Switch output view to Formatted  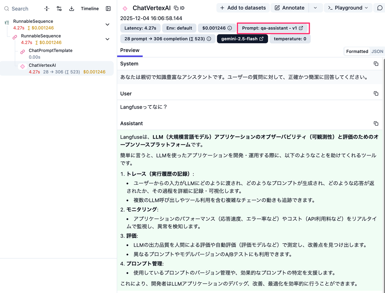tap(357, 51)
